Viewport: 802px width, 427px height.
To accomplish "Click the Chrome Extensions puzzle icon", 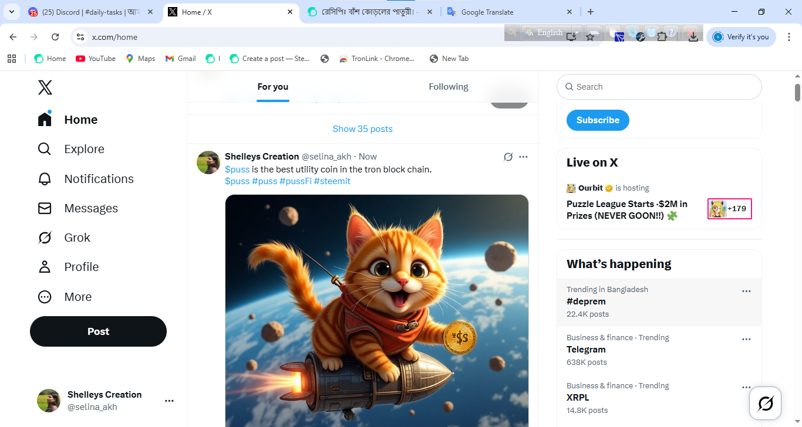I will [x=662, y=36].
